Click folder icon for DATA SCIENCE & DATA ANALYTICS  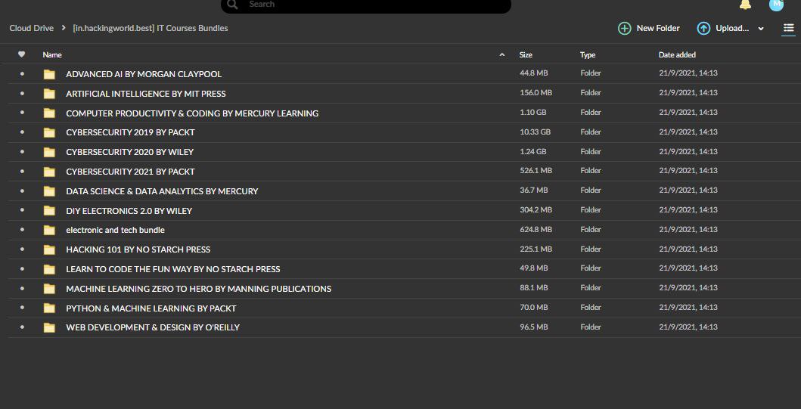[49, 191]
